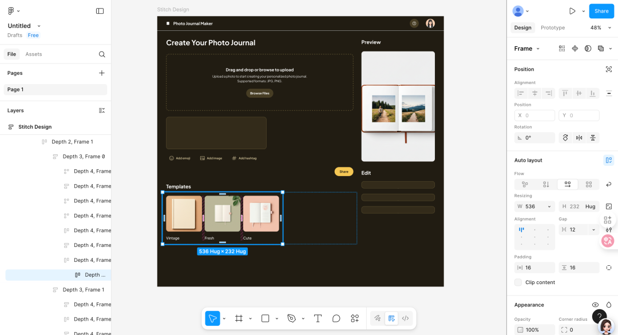Viewport: 618px width, 335px height.
Task: Open Move tool options chevron
Action: [224, 318]
